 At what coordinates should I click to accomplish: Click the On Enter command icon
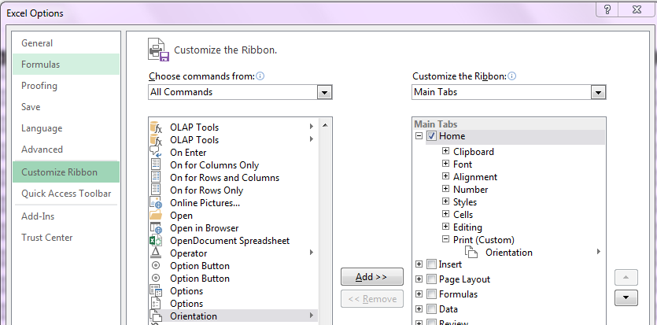coord(156,152)
